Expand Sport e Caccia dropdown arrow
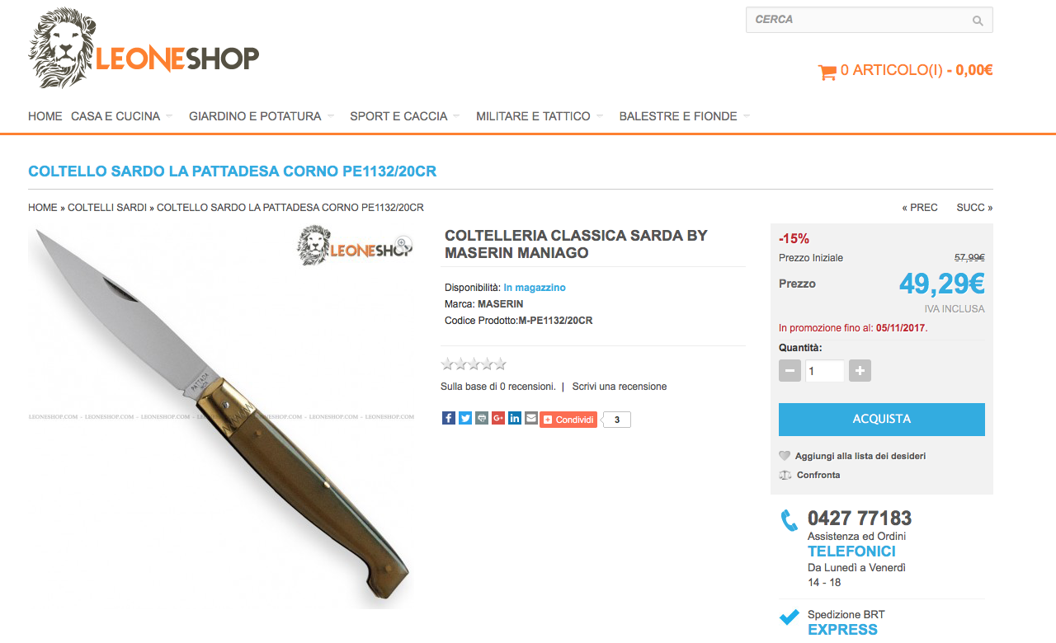 [456, 116]
